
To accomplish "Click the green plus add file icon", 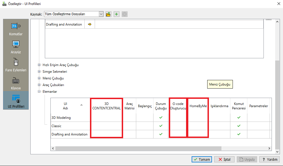I will [116, 14].
